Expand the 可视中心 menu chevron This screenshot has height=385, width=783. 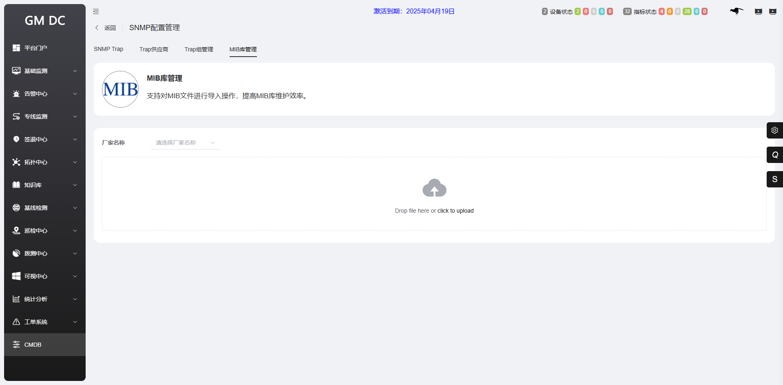75,276
